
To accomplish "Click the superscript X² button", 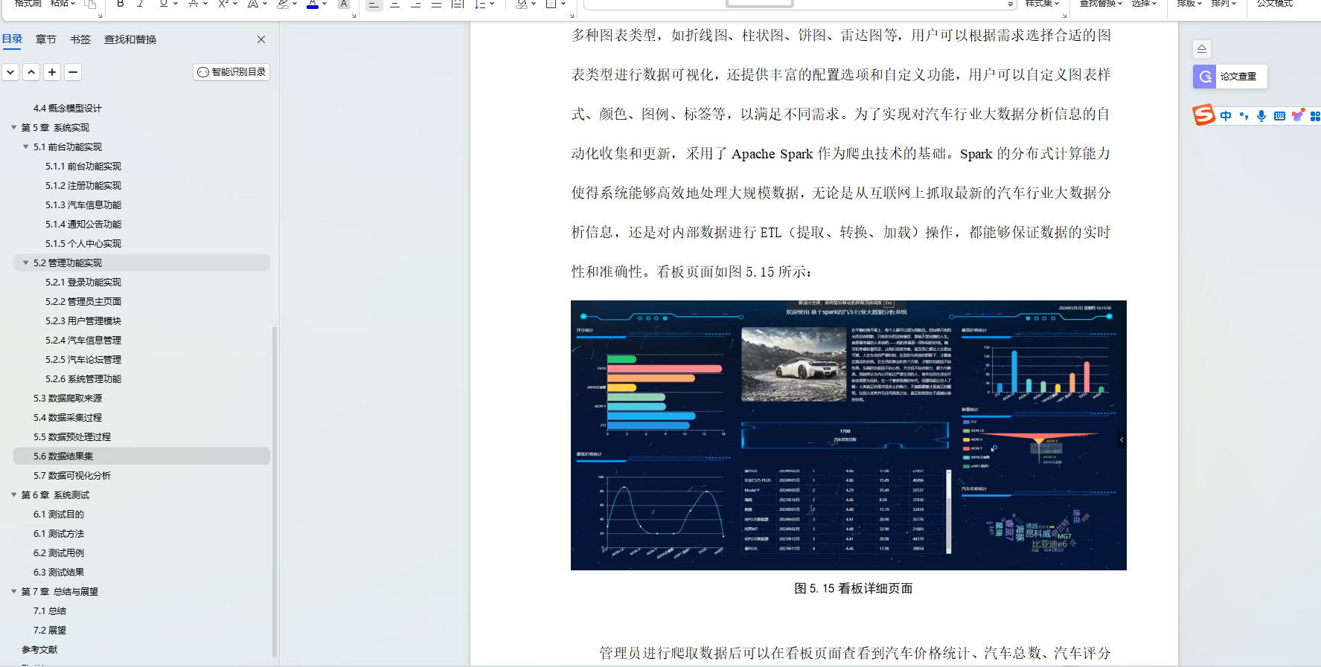I will [x=223, y=4].
